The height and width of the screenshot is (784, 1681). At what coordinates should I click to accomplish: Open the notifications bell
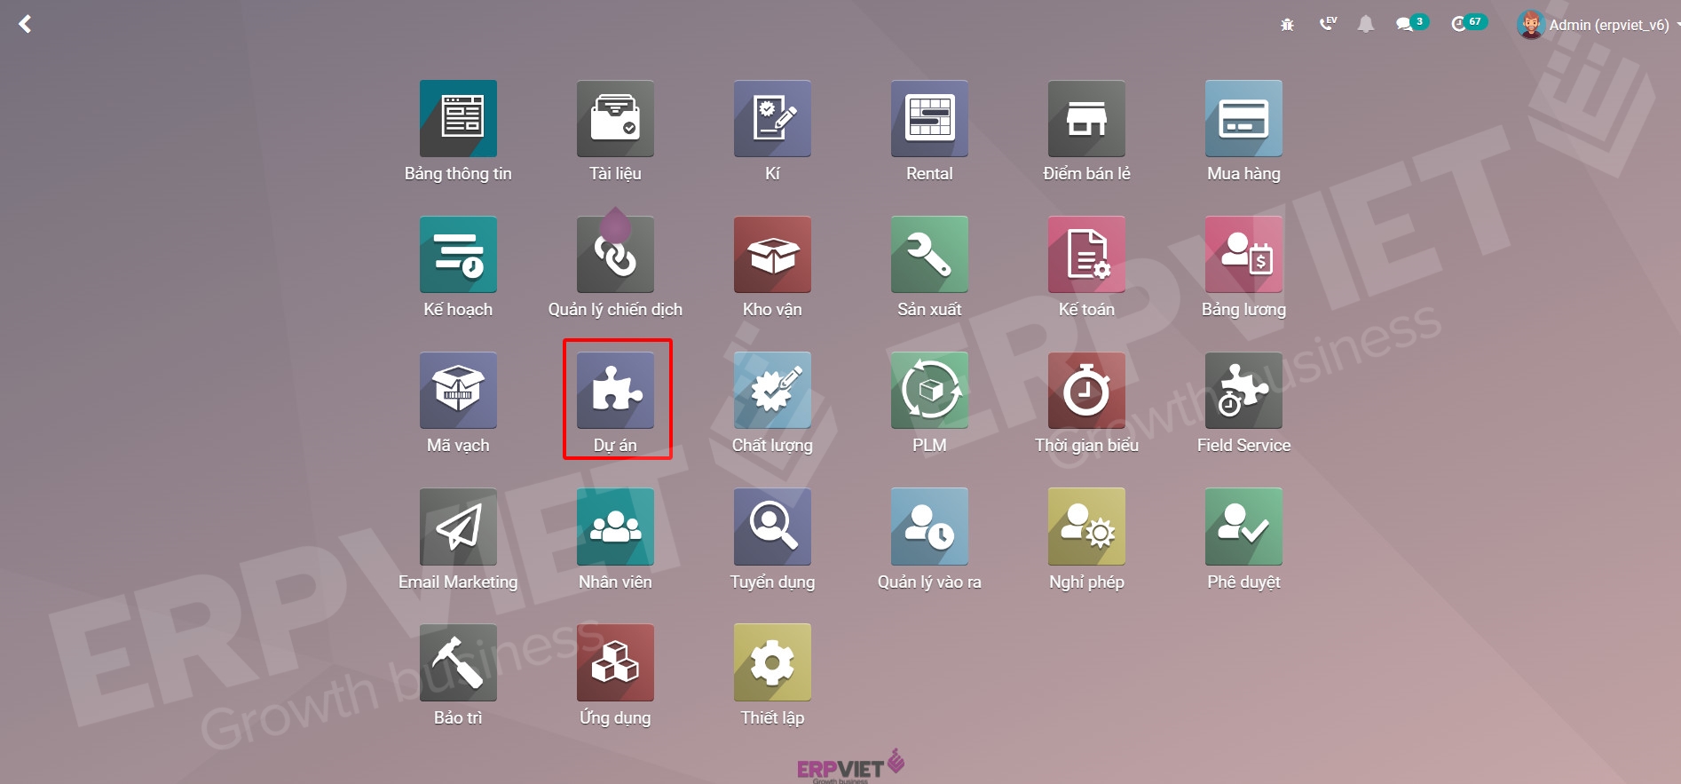[x=1366, y=24]
